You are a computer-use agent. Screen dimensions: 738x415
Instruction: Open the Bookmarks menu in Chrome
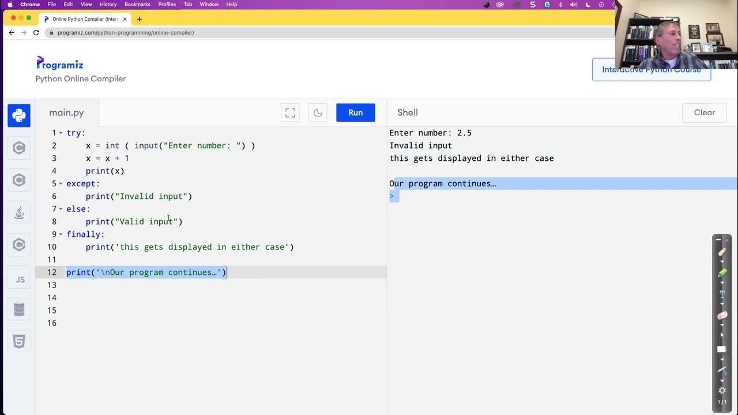137,5
